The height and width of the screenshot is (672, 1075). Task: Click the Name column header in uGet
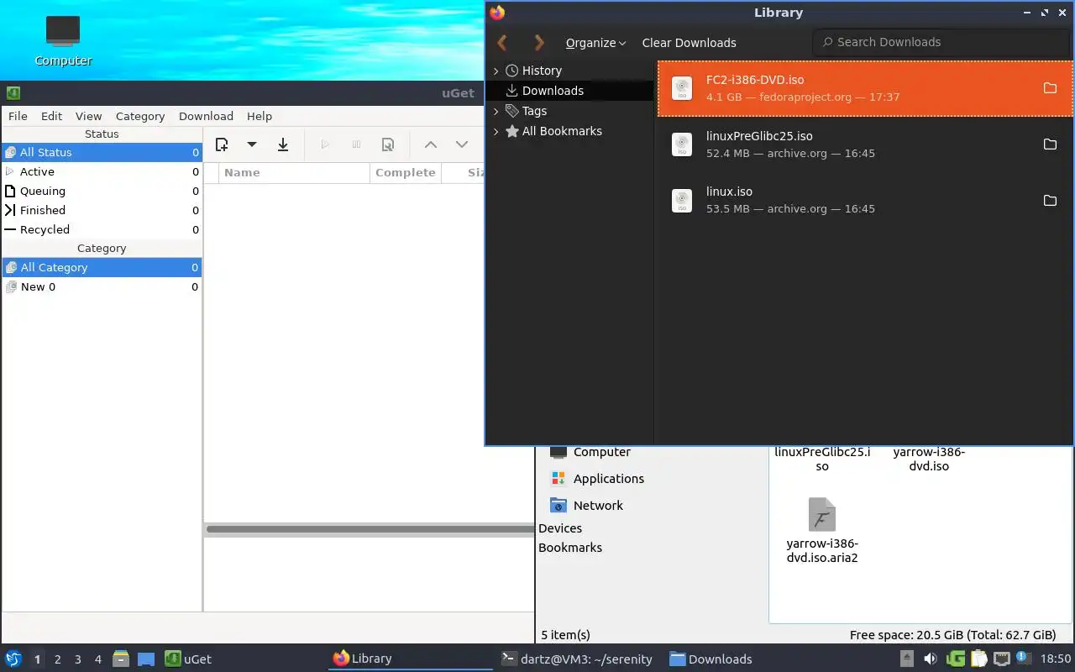[x=294, y=172]
